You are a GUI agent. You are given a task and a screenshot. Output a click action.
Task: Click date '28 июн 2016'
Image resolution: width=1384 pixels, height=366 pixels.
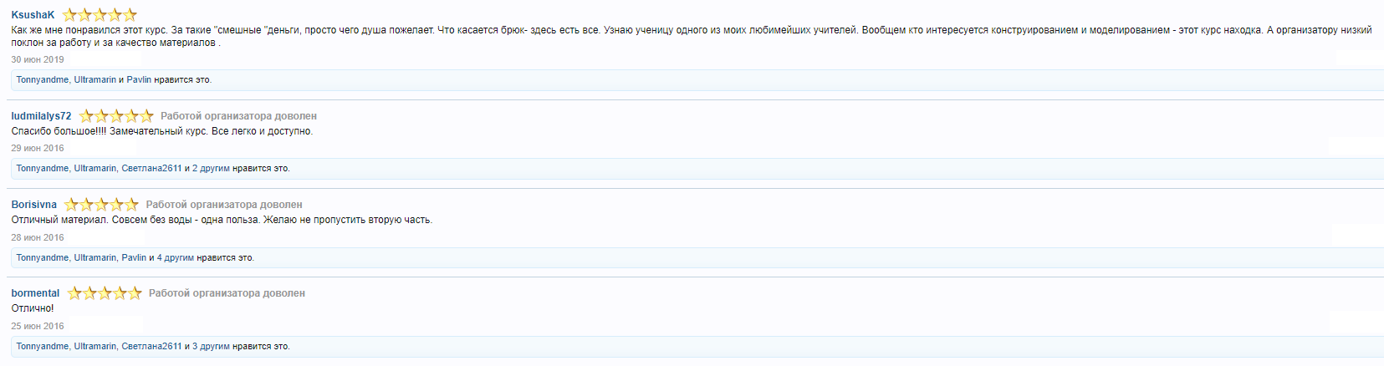[38, 238]
